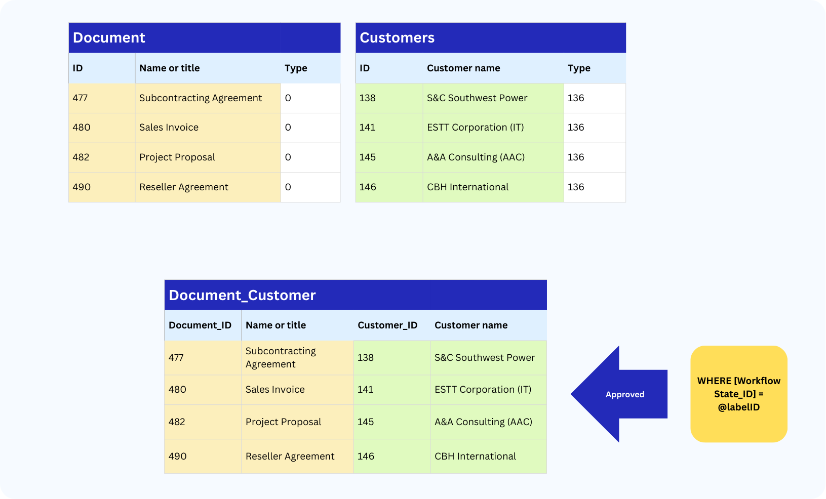
Task: Open the yellow WHERE Workflow State_ID callout
Action: click(x=739, y=394)
